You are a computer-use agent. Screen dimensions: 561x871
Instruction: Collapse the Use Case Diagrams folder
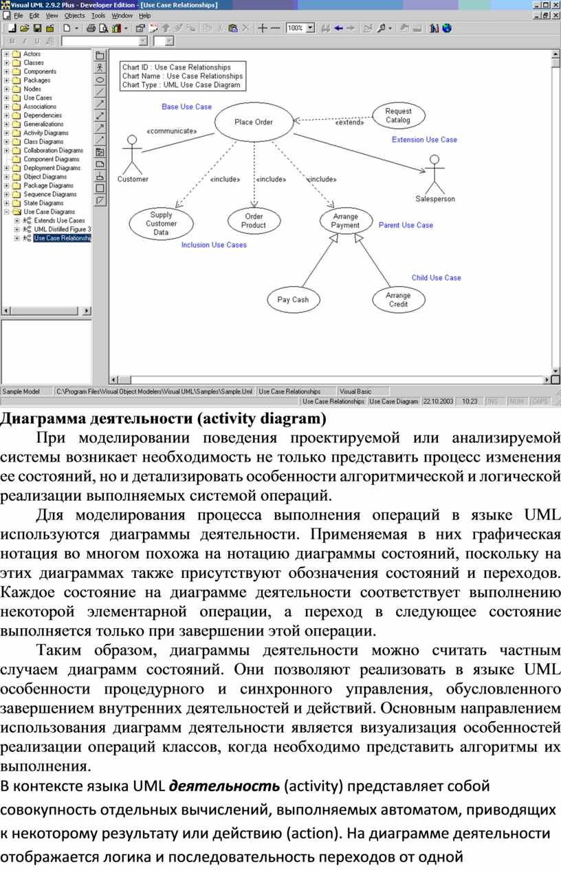click(x=6, y=212)
